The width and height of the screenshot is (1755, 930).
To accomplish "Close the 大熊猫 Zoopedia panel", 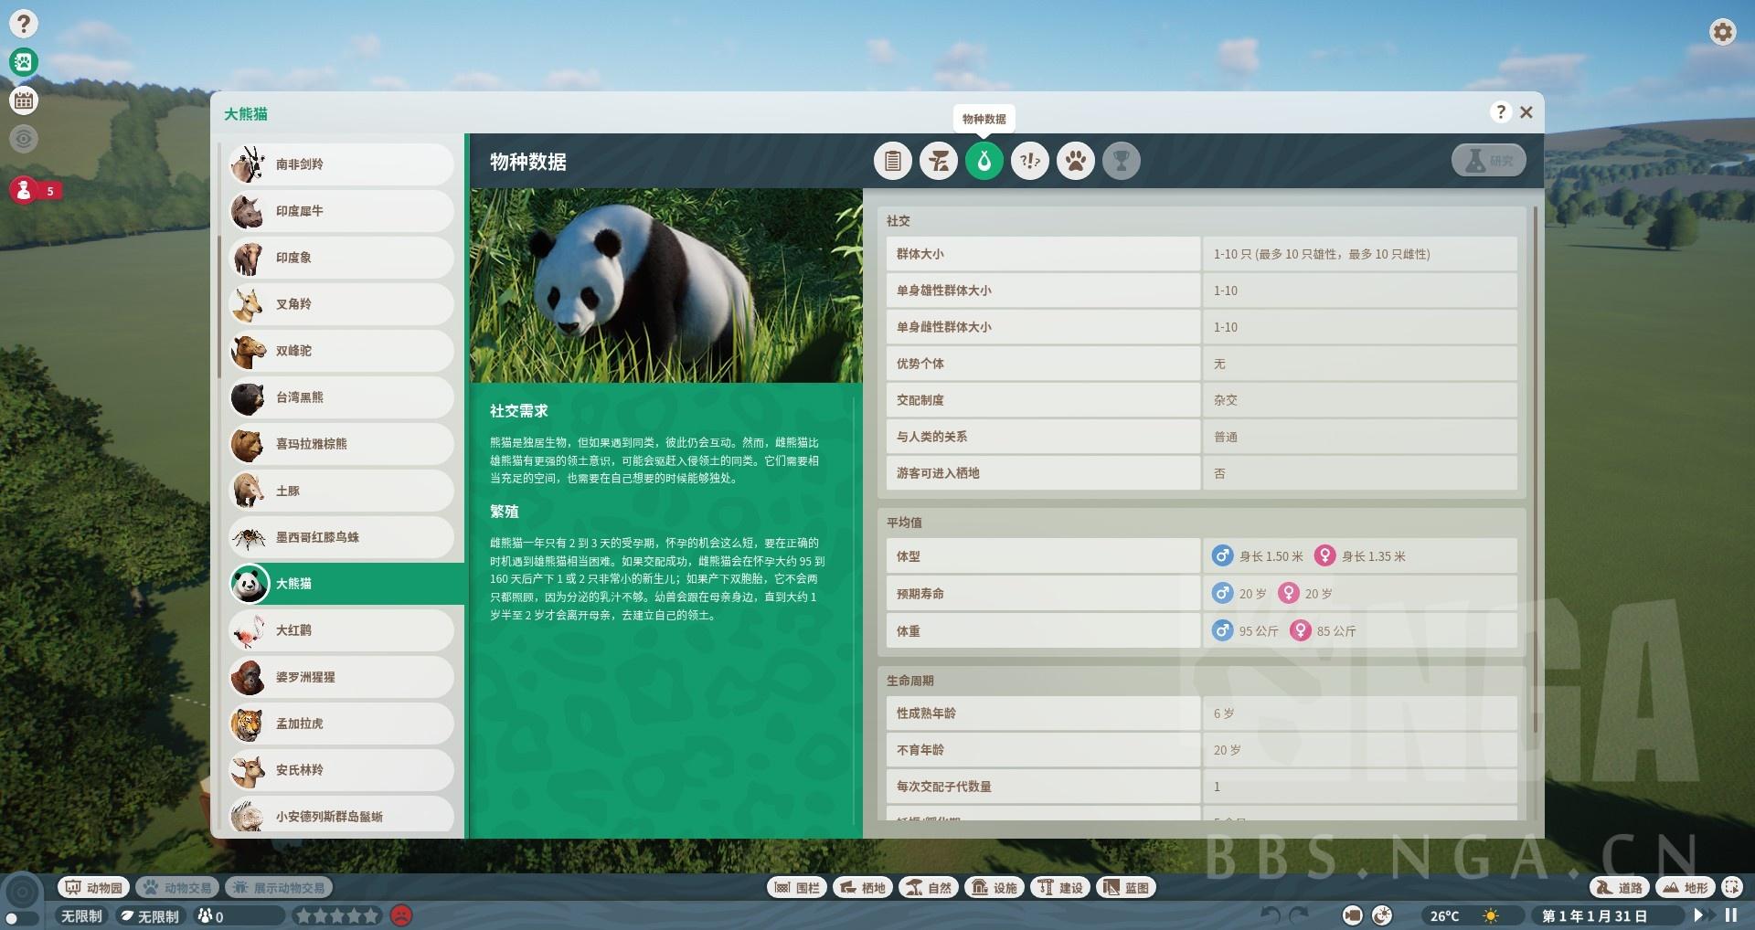I will pos(1526,112).
